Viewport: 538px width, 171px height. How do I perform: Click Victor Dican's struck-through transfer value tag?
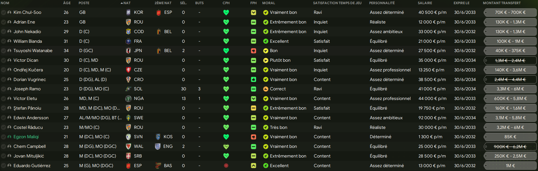[510, 60]
